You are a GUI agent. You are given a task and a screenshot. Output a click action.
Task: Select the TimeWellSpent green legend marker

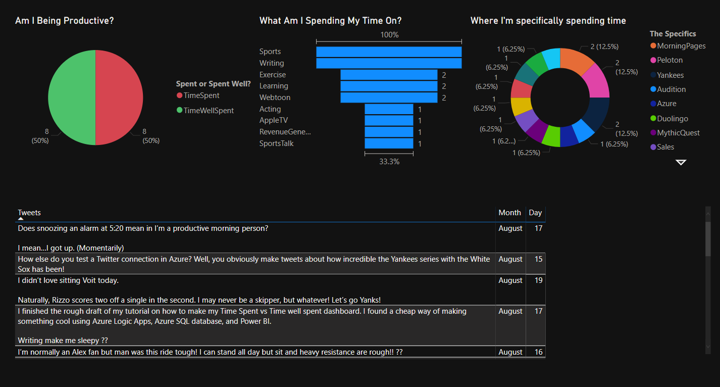coord(179,110)
